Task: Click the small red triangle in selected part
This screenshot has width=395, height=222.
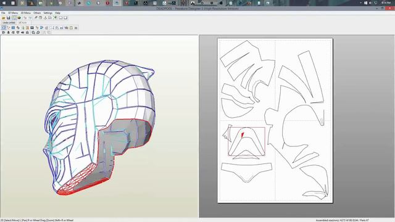Action: tap(243, 135)
